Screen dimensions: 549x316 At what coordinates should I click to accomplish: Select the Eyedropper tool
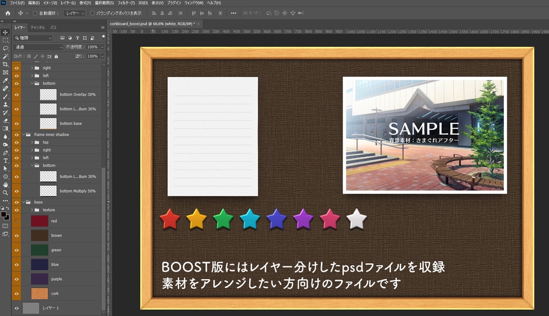coord(5,80)
